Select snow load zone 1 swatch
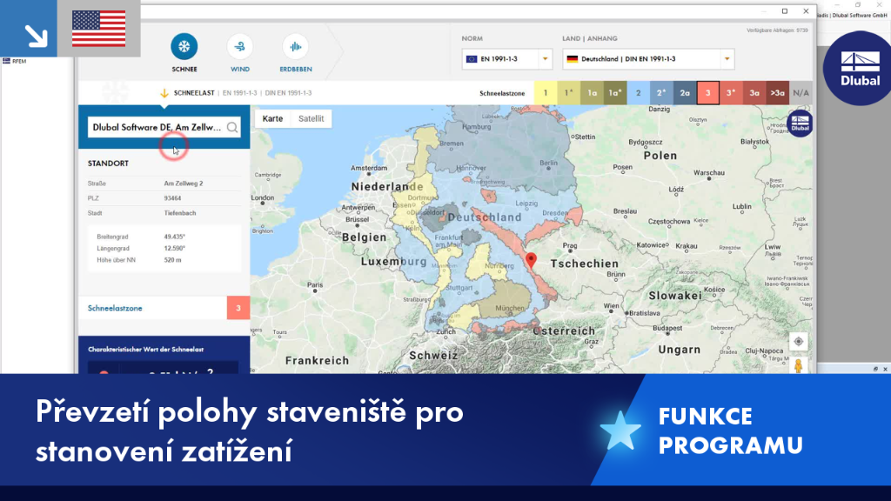891x501 pixels. (x=546, y=93)
